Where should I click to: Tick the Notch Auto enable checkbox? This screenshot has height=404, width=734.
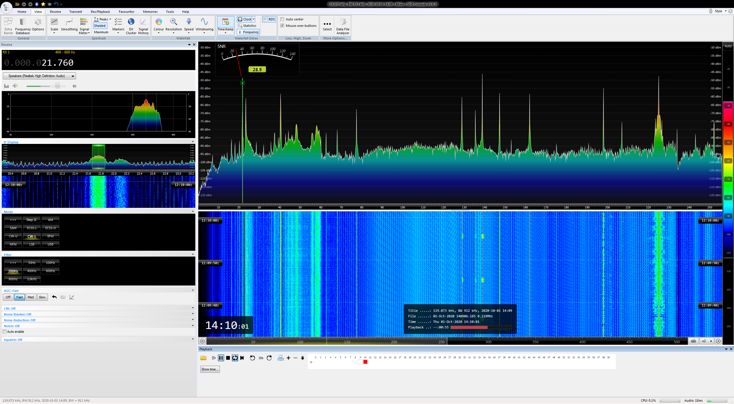[x=5, y=332]
